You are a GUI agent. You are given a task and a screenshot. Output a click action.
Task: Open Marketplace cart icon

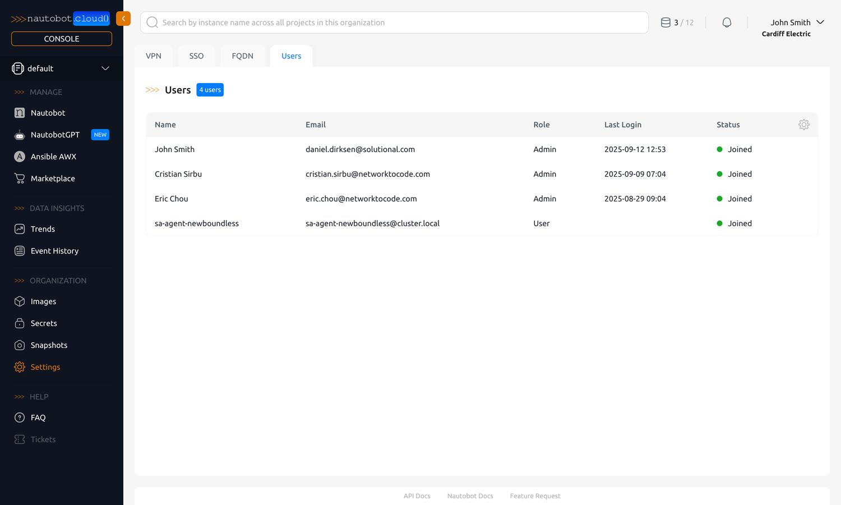point(20,178)
